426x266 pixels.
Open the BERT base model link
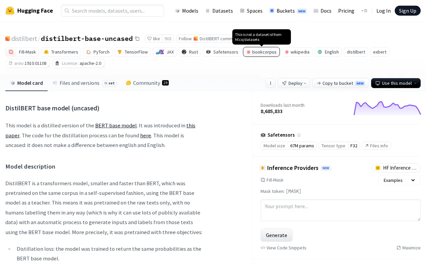[x=116, y=126]
